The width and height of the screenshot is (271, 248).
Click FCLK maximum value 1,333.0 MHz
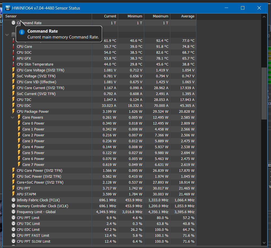pyautogui.click(x=158, y=200)
